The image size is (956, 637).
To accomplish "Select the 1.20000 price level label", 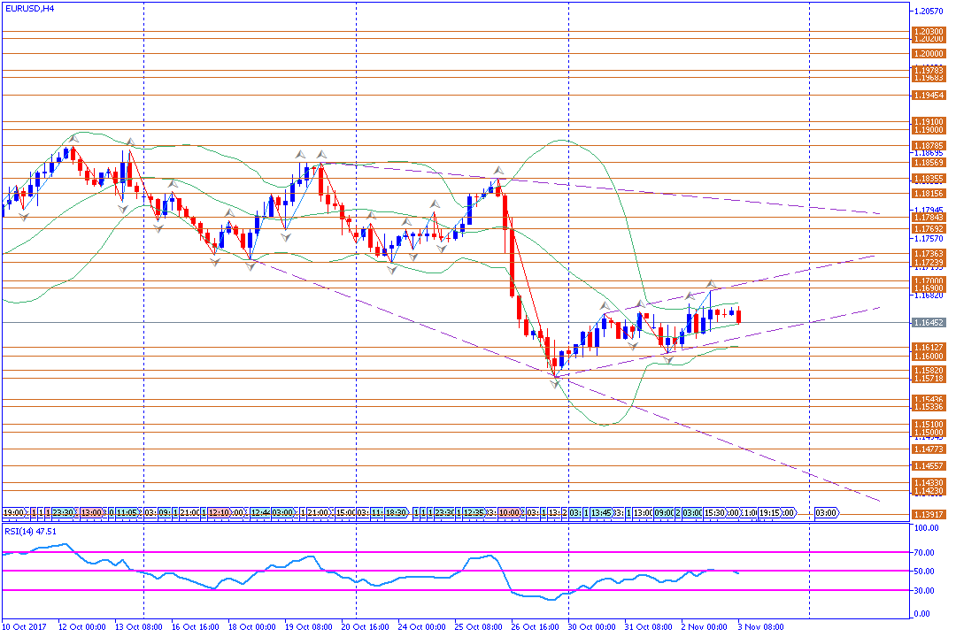I will [x=929, y=54].
